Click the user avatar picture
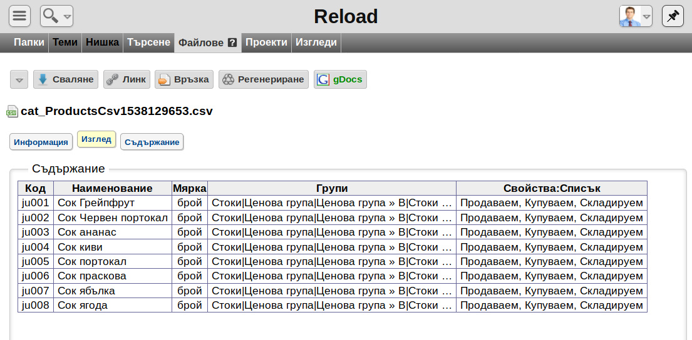This screenshot has height=340, width=692. (x=630, y=16)
